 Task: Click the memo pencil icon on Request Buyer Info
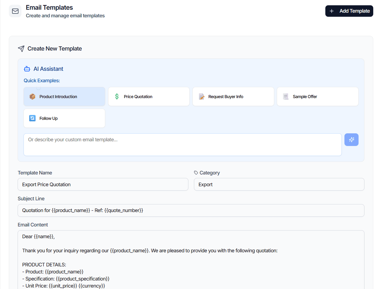pos(202,97)
